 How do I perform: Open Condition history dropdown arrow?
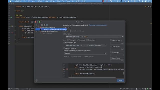(122, 37)
